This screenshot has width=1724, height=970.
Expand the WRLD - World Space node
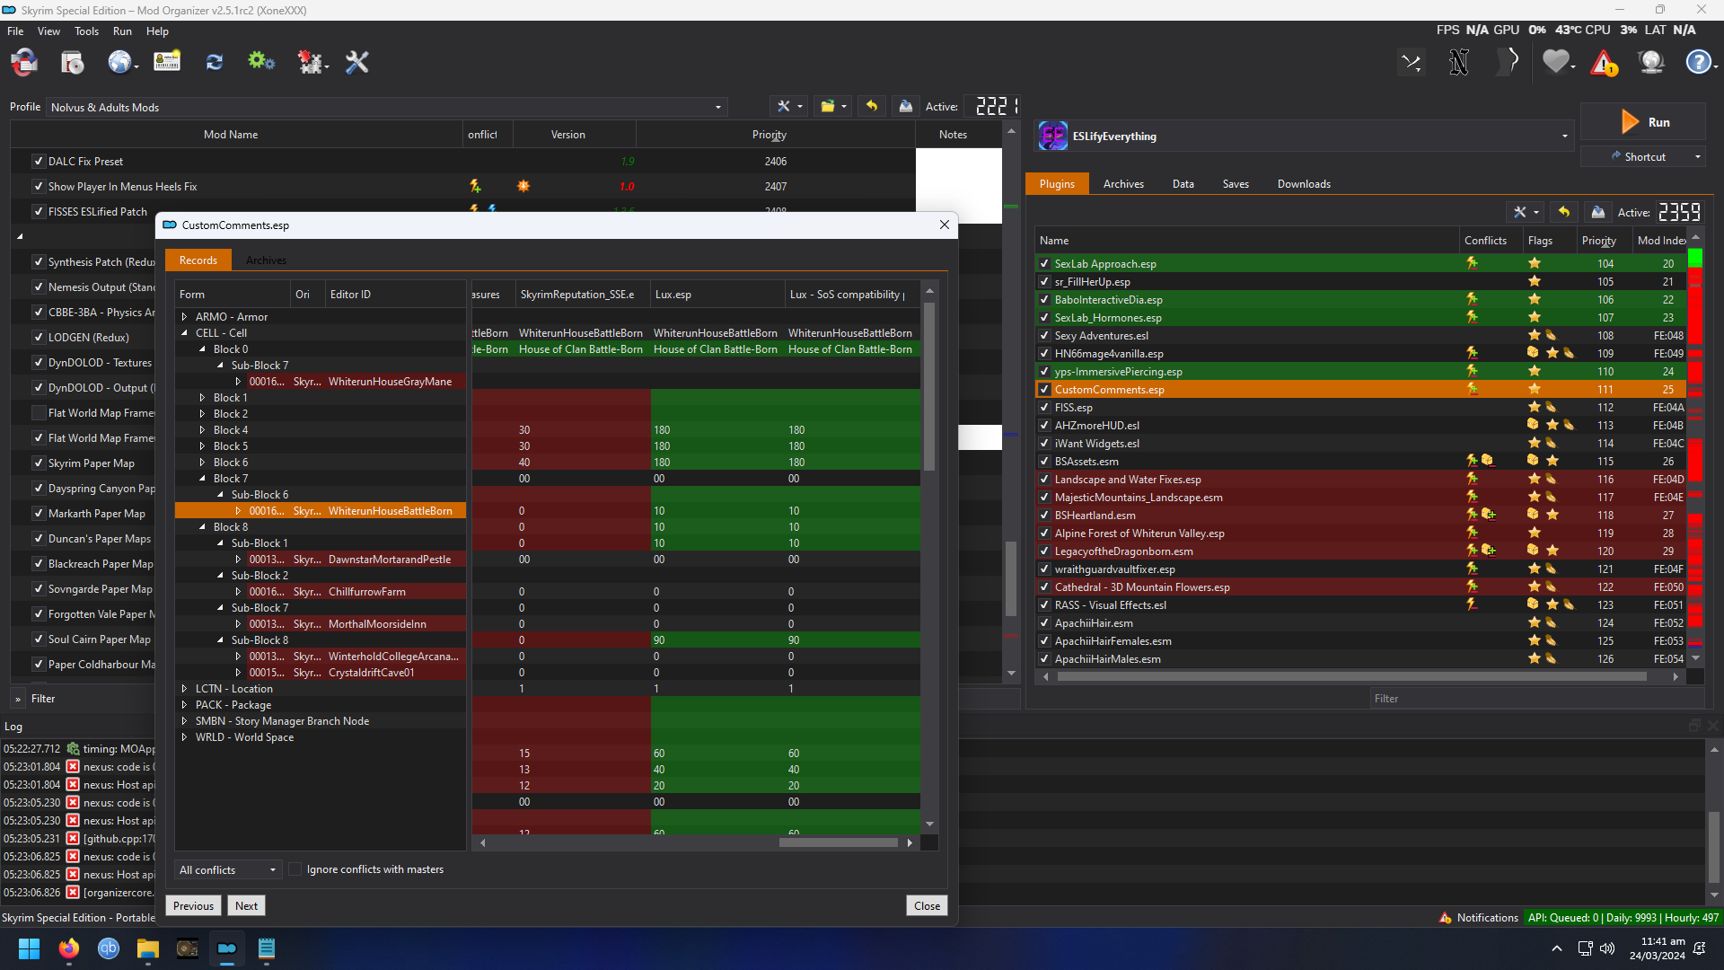pyautogui.click(x=185, y=737)
